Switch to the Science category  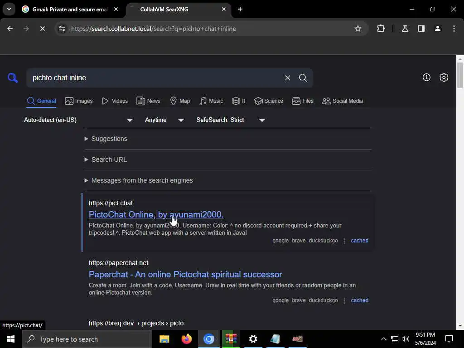click(269, 101)
